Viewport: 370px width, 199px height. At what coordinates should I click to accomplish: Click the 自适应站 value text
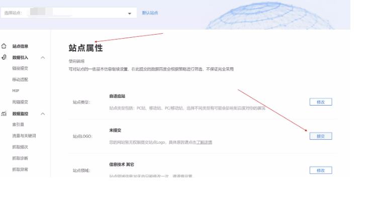pyautogui.click(x=117, y=96)
